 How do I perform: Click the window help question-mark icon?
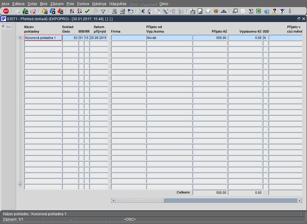point(282,11)
